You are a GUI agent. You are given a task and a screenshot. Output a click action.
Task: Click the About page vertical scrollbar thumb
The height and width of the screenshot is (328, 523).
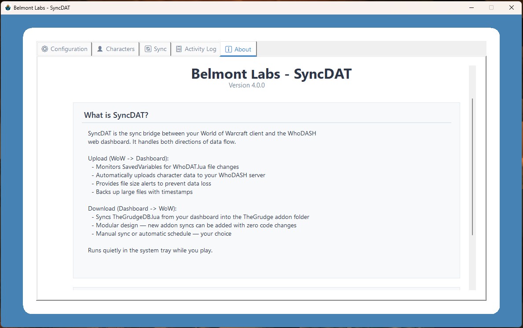(472, 167)
